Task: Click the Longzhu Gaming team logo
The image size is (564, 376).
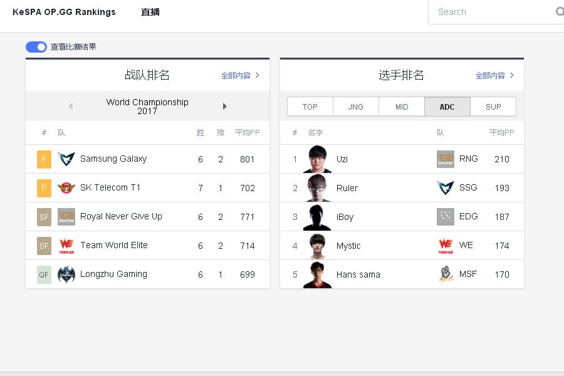Action: (x=66, y=274)
